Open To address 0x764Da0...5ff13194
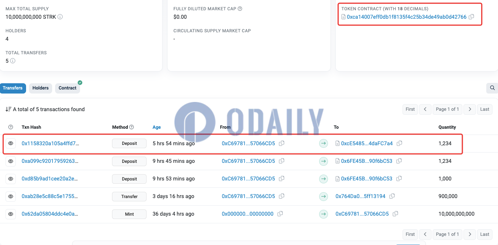The height and width of the screenshot is (245, 498). pyautogui.click(x=360, y=196)
